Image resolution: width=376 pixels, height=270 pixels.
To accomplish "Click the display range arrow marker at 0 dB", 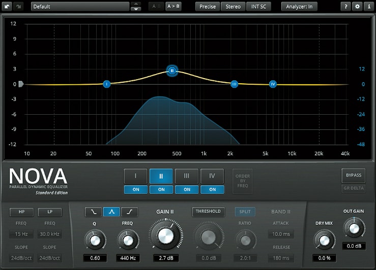I will click(21, 84).
